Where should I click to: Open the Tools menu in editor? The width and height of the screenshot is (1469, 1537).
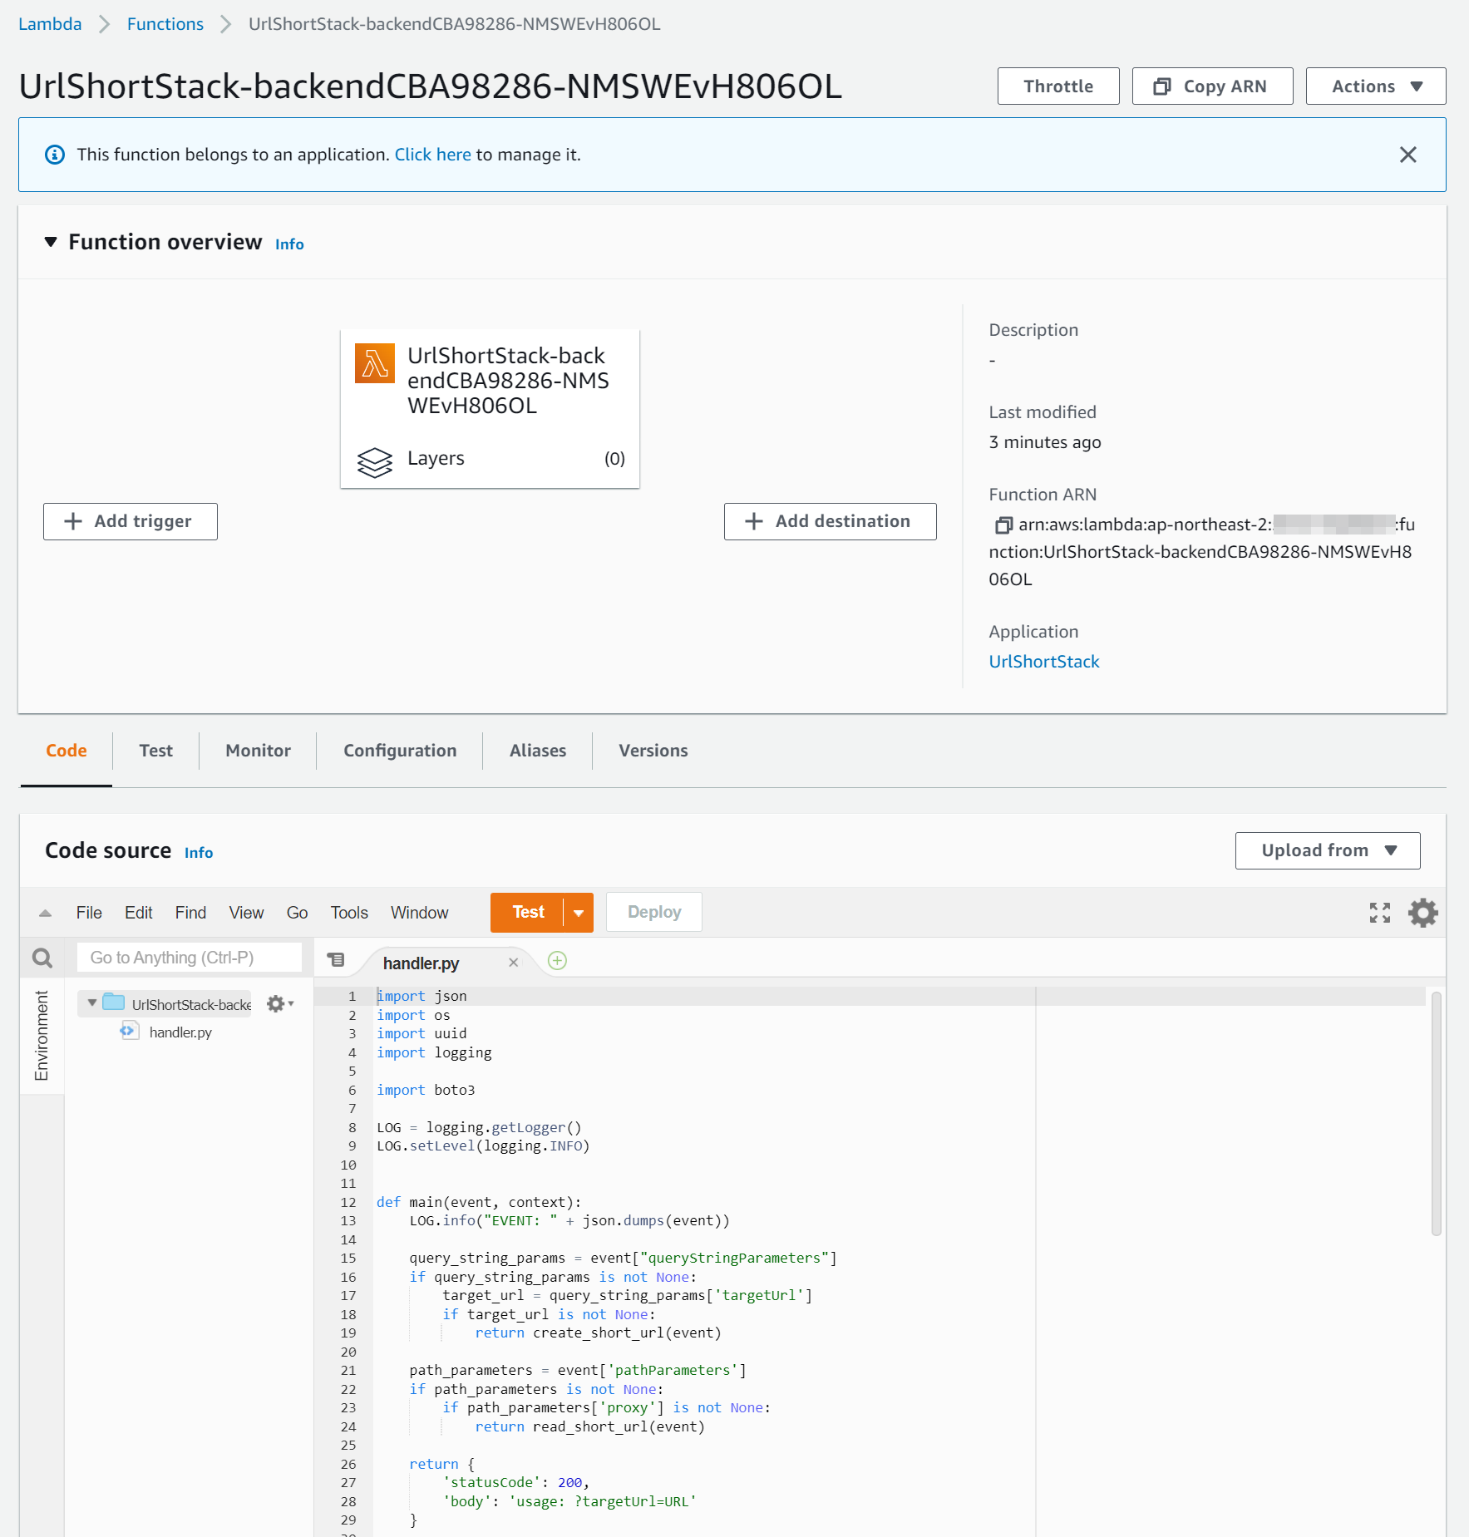pos(349,913)
